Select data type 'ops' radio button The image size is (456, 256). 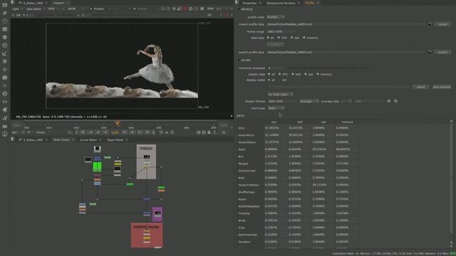coord(291,38)
